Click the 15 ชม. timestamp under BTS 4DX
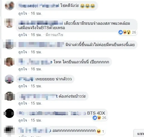 click(36, 120)
